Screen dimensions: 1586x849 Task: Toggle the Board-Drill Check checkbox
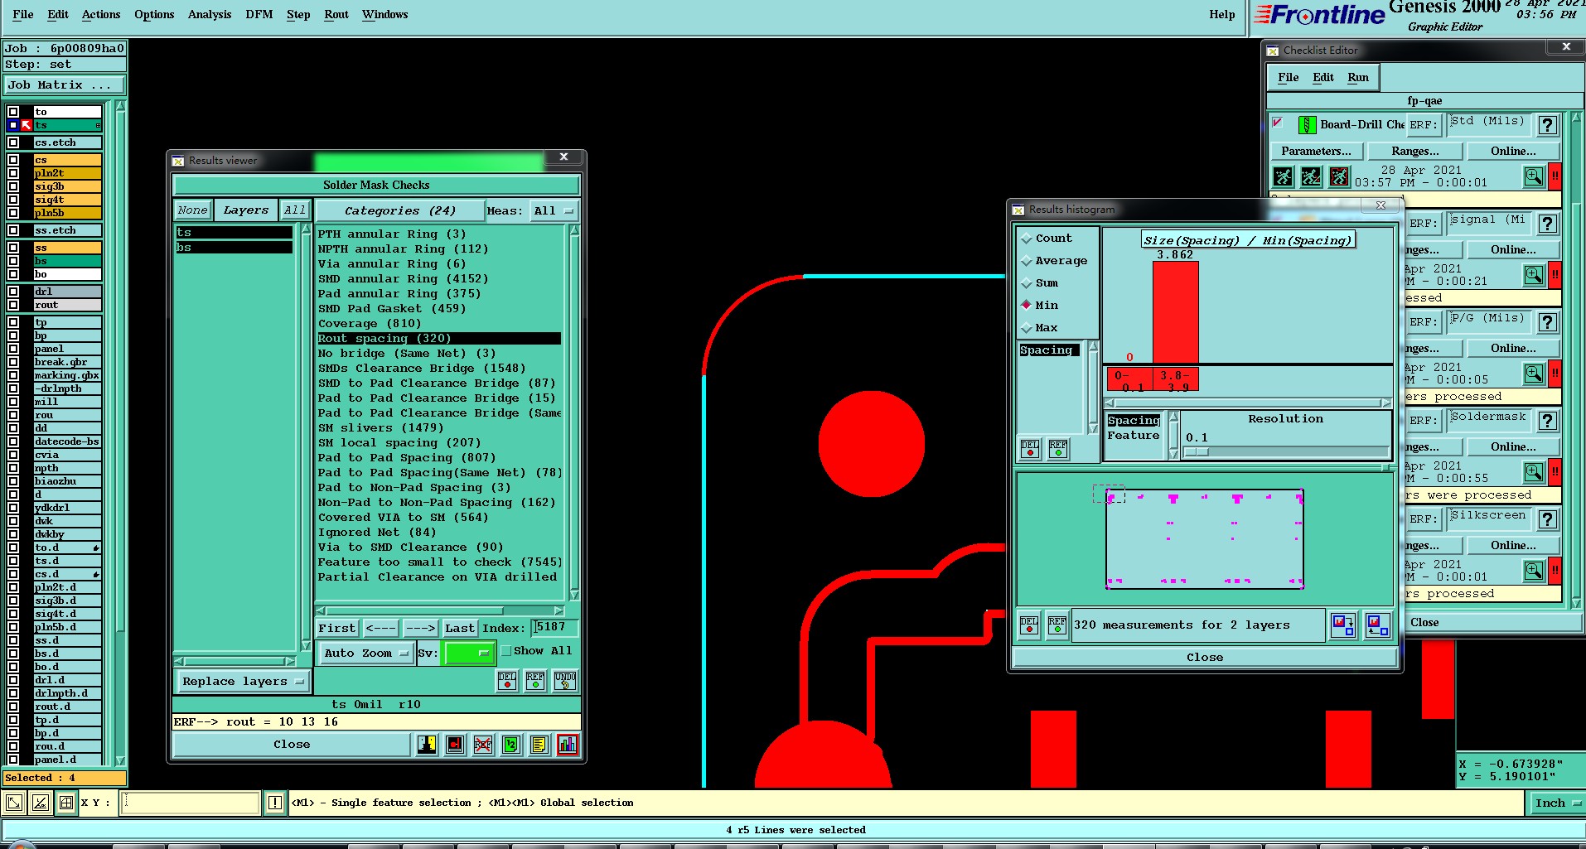(x=1278, y=123)
